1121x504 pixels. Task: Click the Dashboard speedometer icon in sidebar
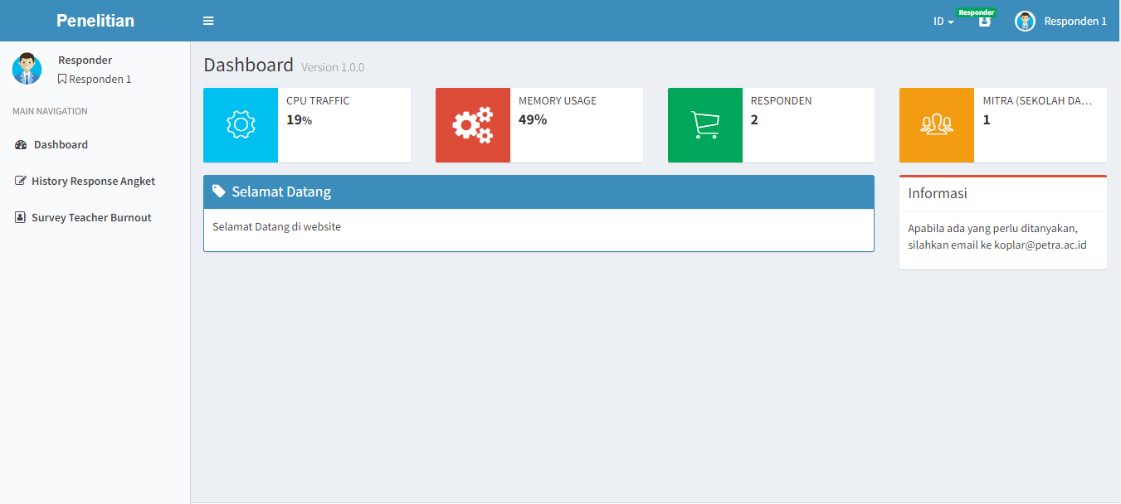point(21,145)
